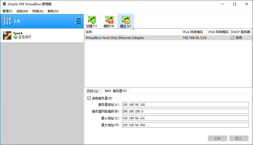The height and width of the screenshot is (145, 253).
Task: Open the 控制(M) menu
Action: coord(22,11)
